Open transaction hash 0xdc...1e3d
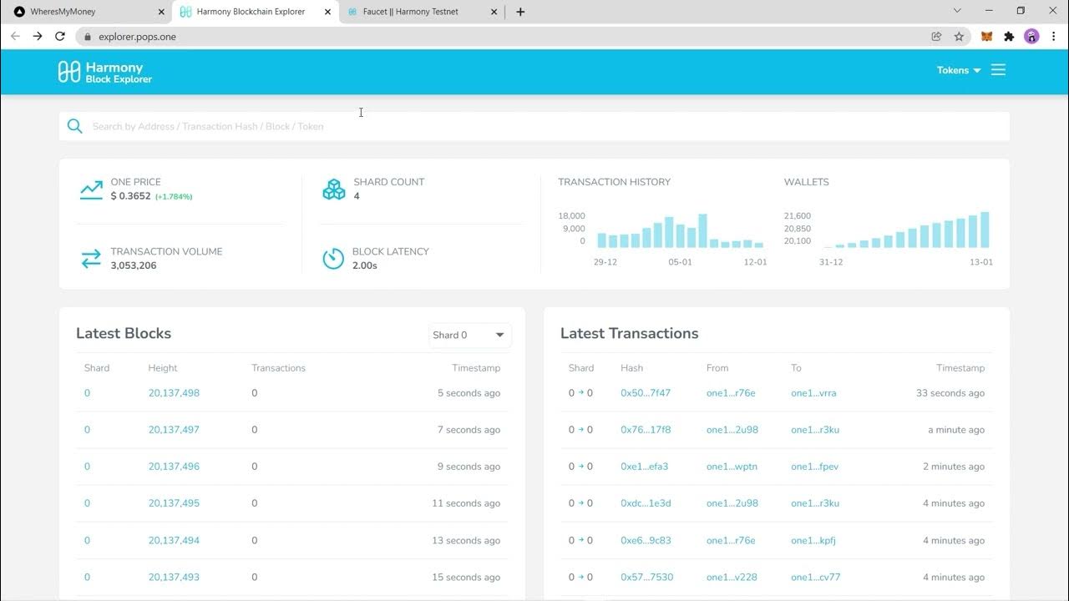The width and height of the screenshot is (1069, 601). point(646,503)
